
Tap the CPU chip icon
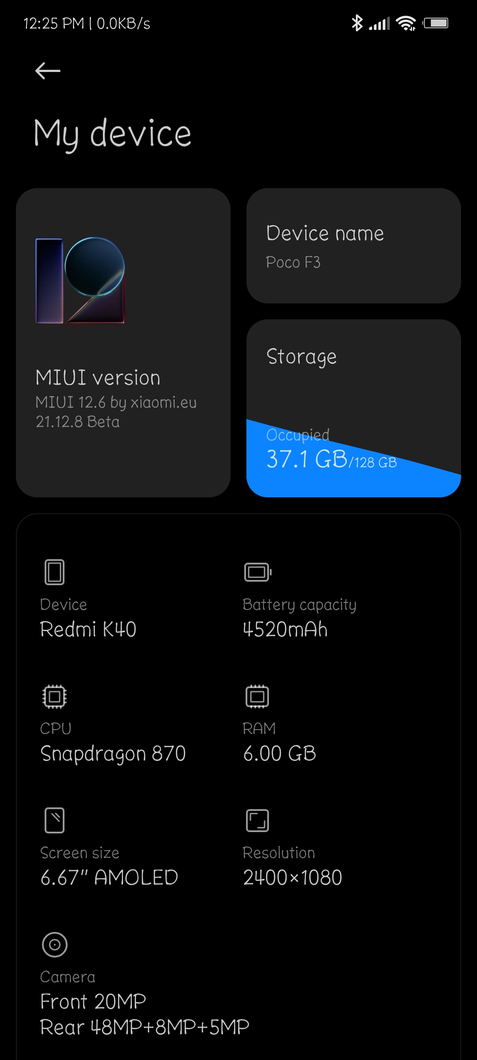pyautogui.click(x=55, y=697)
